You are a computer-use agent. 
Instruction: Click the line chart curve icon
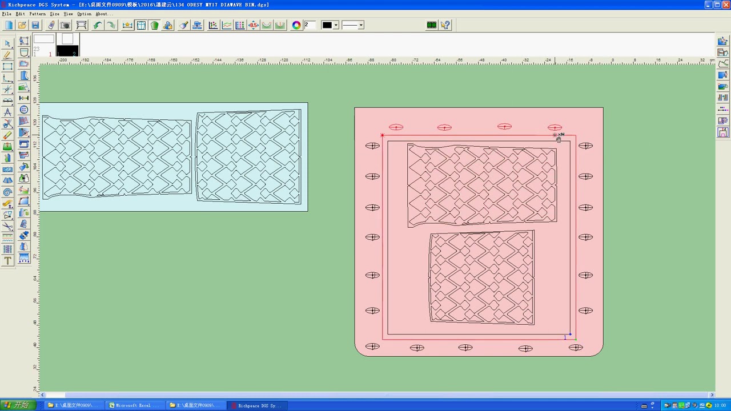(x=227, y=25)
